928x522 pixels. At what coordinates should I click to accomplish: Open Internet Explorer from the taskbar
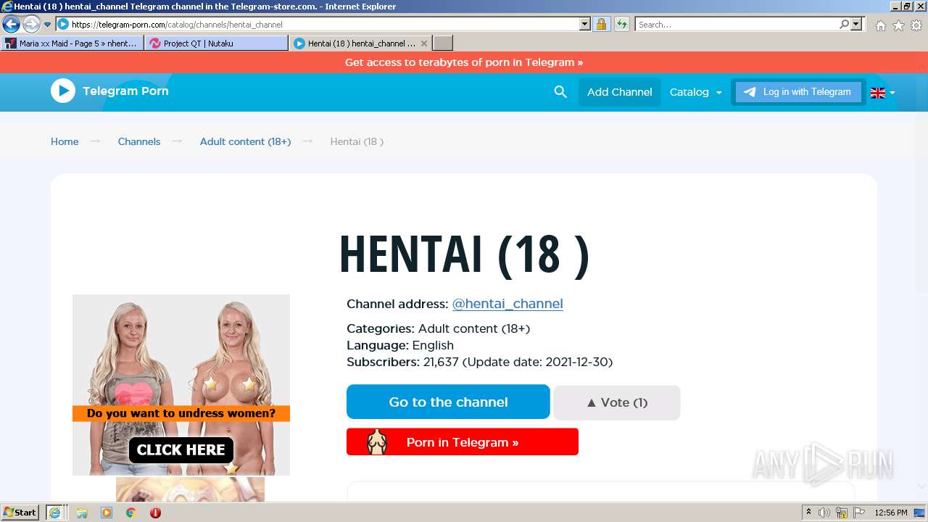pyautogui.click(x=55, y=513)
